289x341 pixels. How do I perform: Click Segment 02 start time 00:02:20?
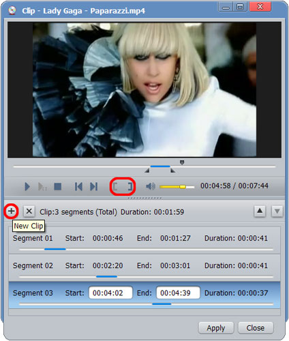coord(108,265)
